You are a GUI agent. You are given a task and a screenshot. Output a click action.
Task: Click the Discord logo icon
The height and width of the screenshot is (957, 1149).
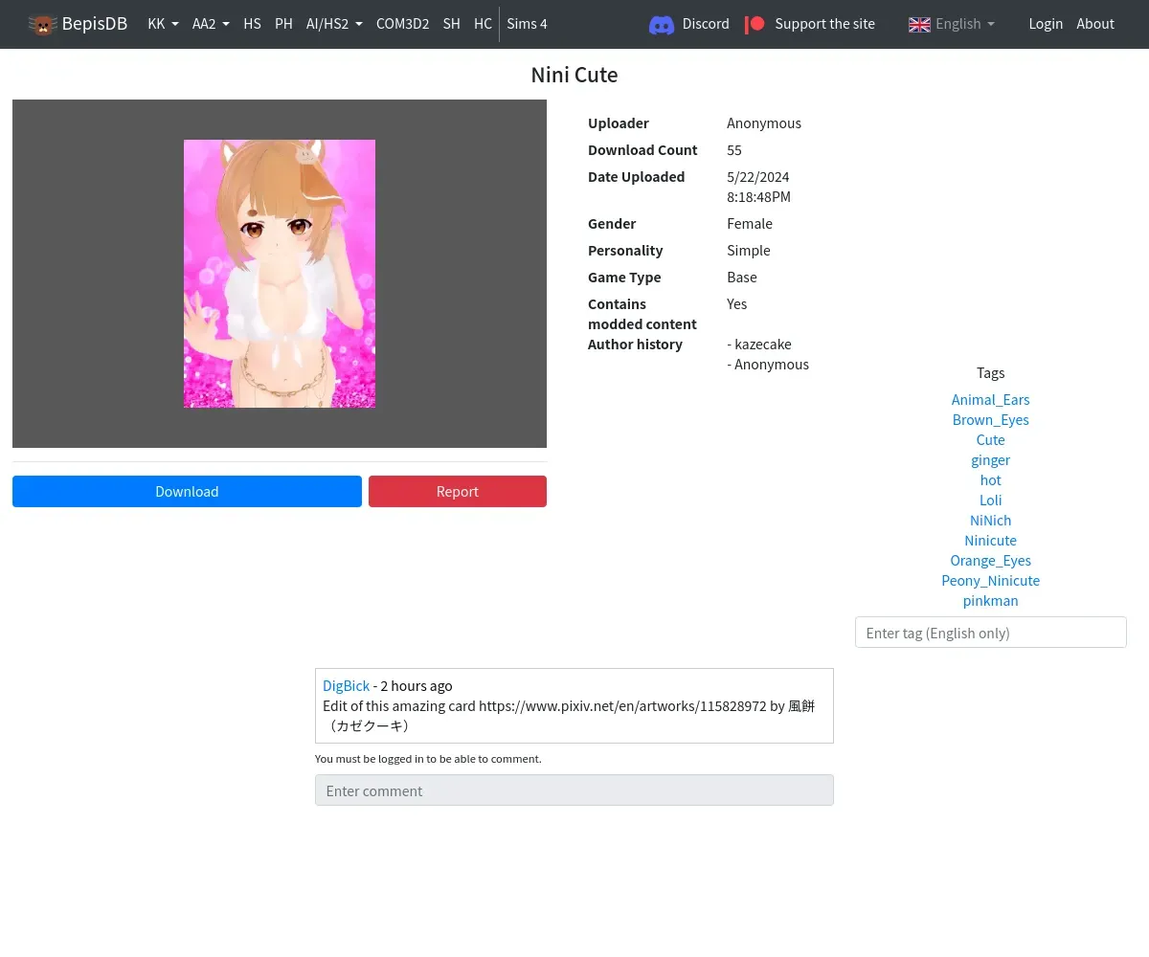click(662, 25)
